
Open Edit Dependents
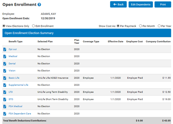tap(141, 4)
